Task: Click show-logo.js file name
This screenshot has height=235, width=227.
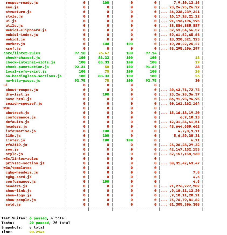Action: [19, 195]
